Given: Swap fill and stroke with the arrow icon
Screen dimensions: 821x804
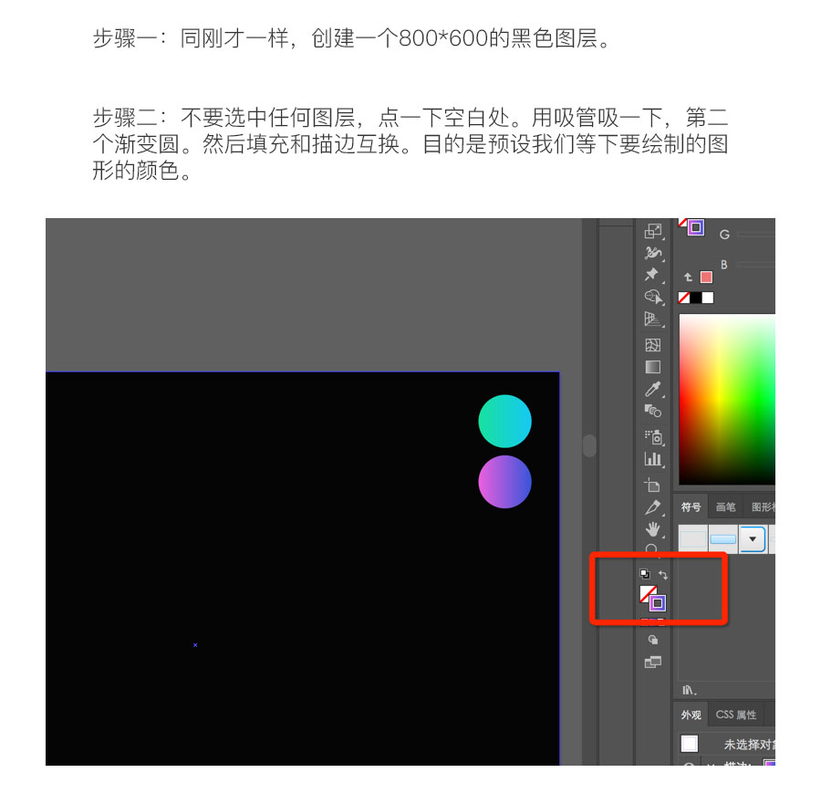Looking at the screenshot, I should pos(663,575).
